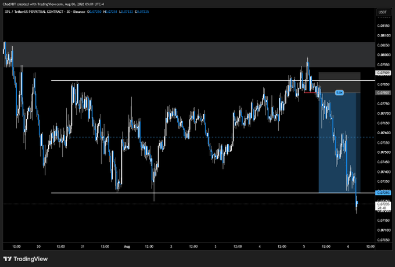Click the 0.07050 price scale label
Image resolution: width=395 pixels, height=267 pixels.
point(383,240)
